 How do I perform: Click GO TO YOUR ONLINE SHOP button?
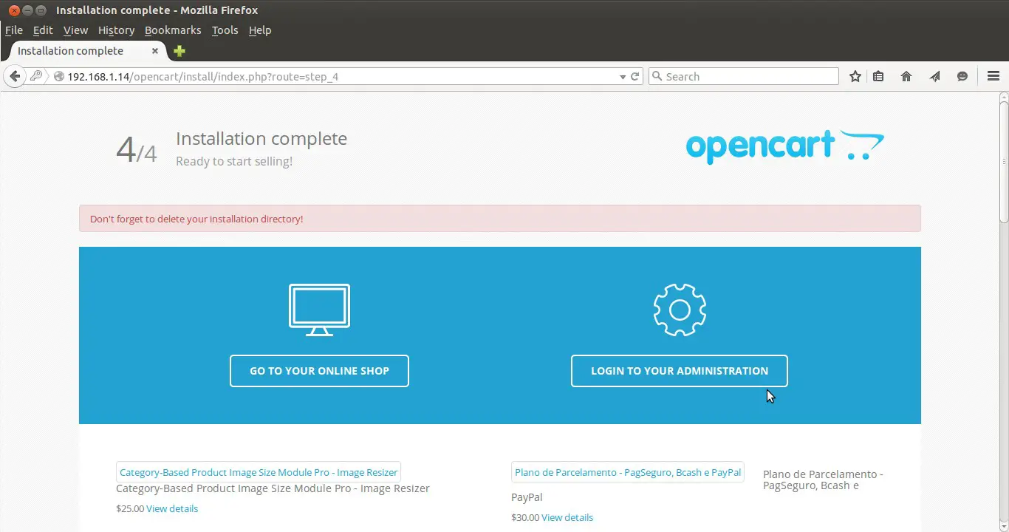[x=319, y=371]
